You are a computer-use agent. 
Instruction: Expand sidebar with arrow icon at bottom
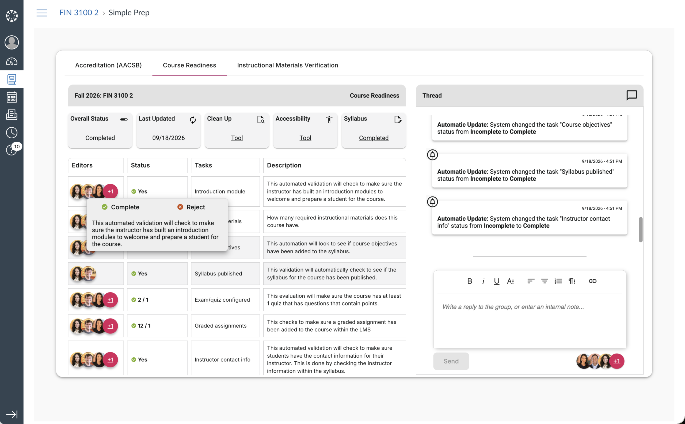[12, 414]
